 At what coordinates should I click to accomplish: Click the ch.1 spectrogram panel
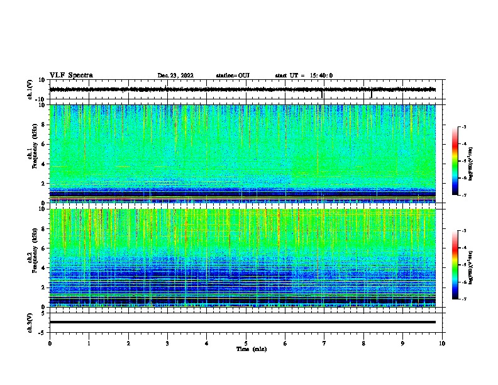click(x=243, y=153)
